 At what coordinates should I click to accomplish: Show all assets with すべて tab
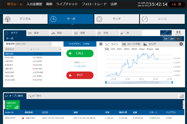(x=15, y=33)
